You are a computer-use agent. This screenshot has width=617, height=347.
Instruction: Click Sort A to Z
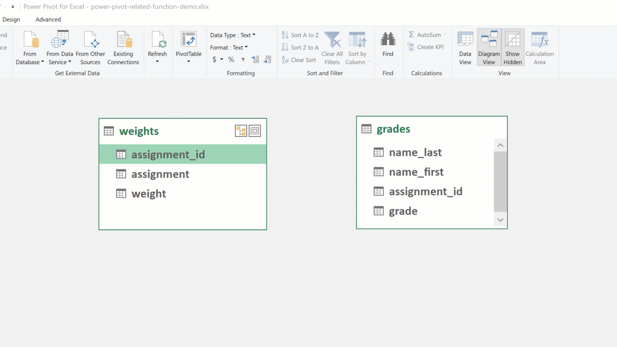pyautogui.click(x=300, y=35)
